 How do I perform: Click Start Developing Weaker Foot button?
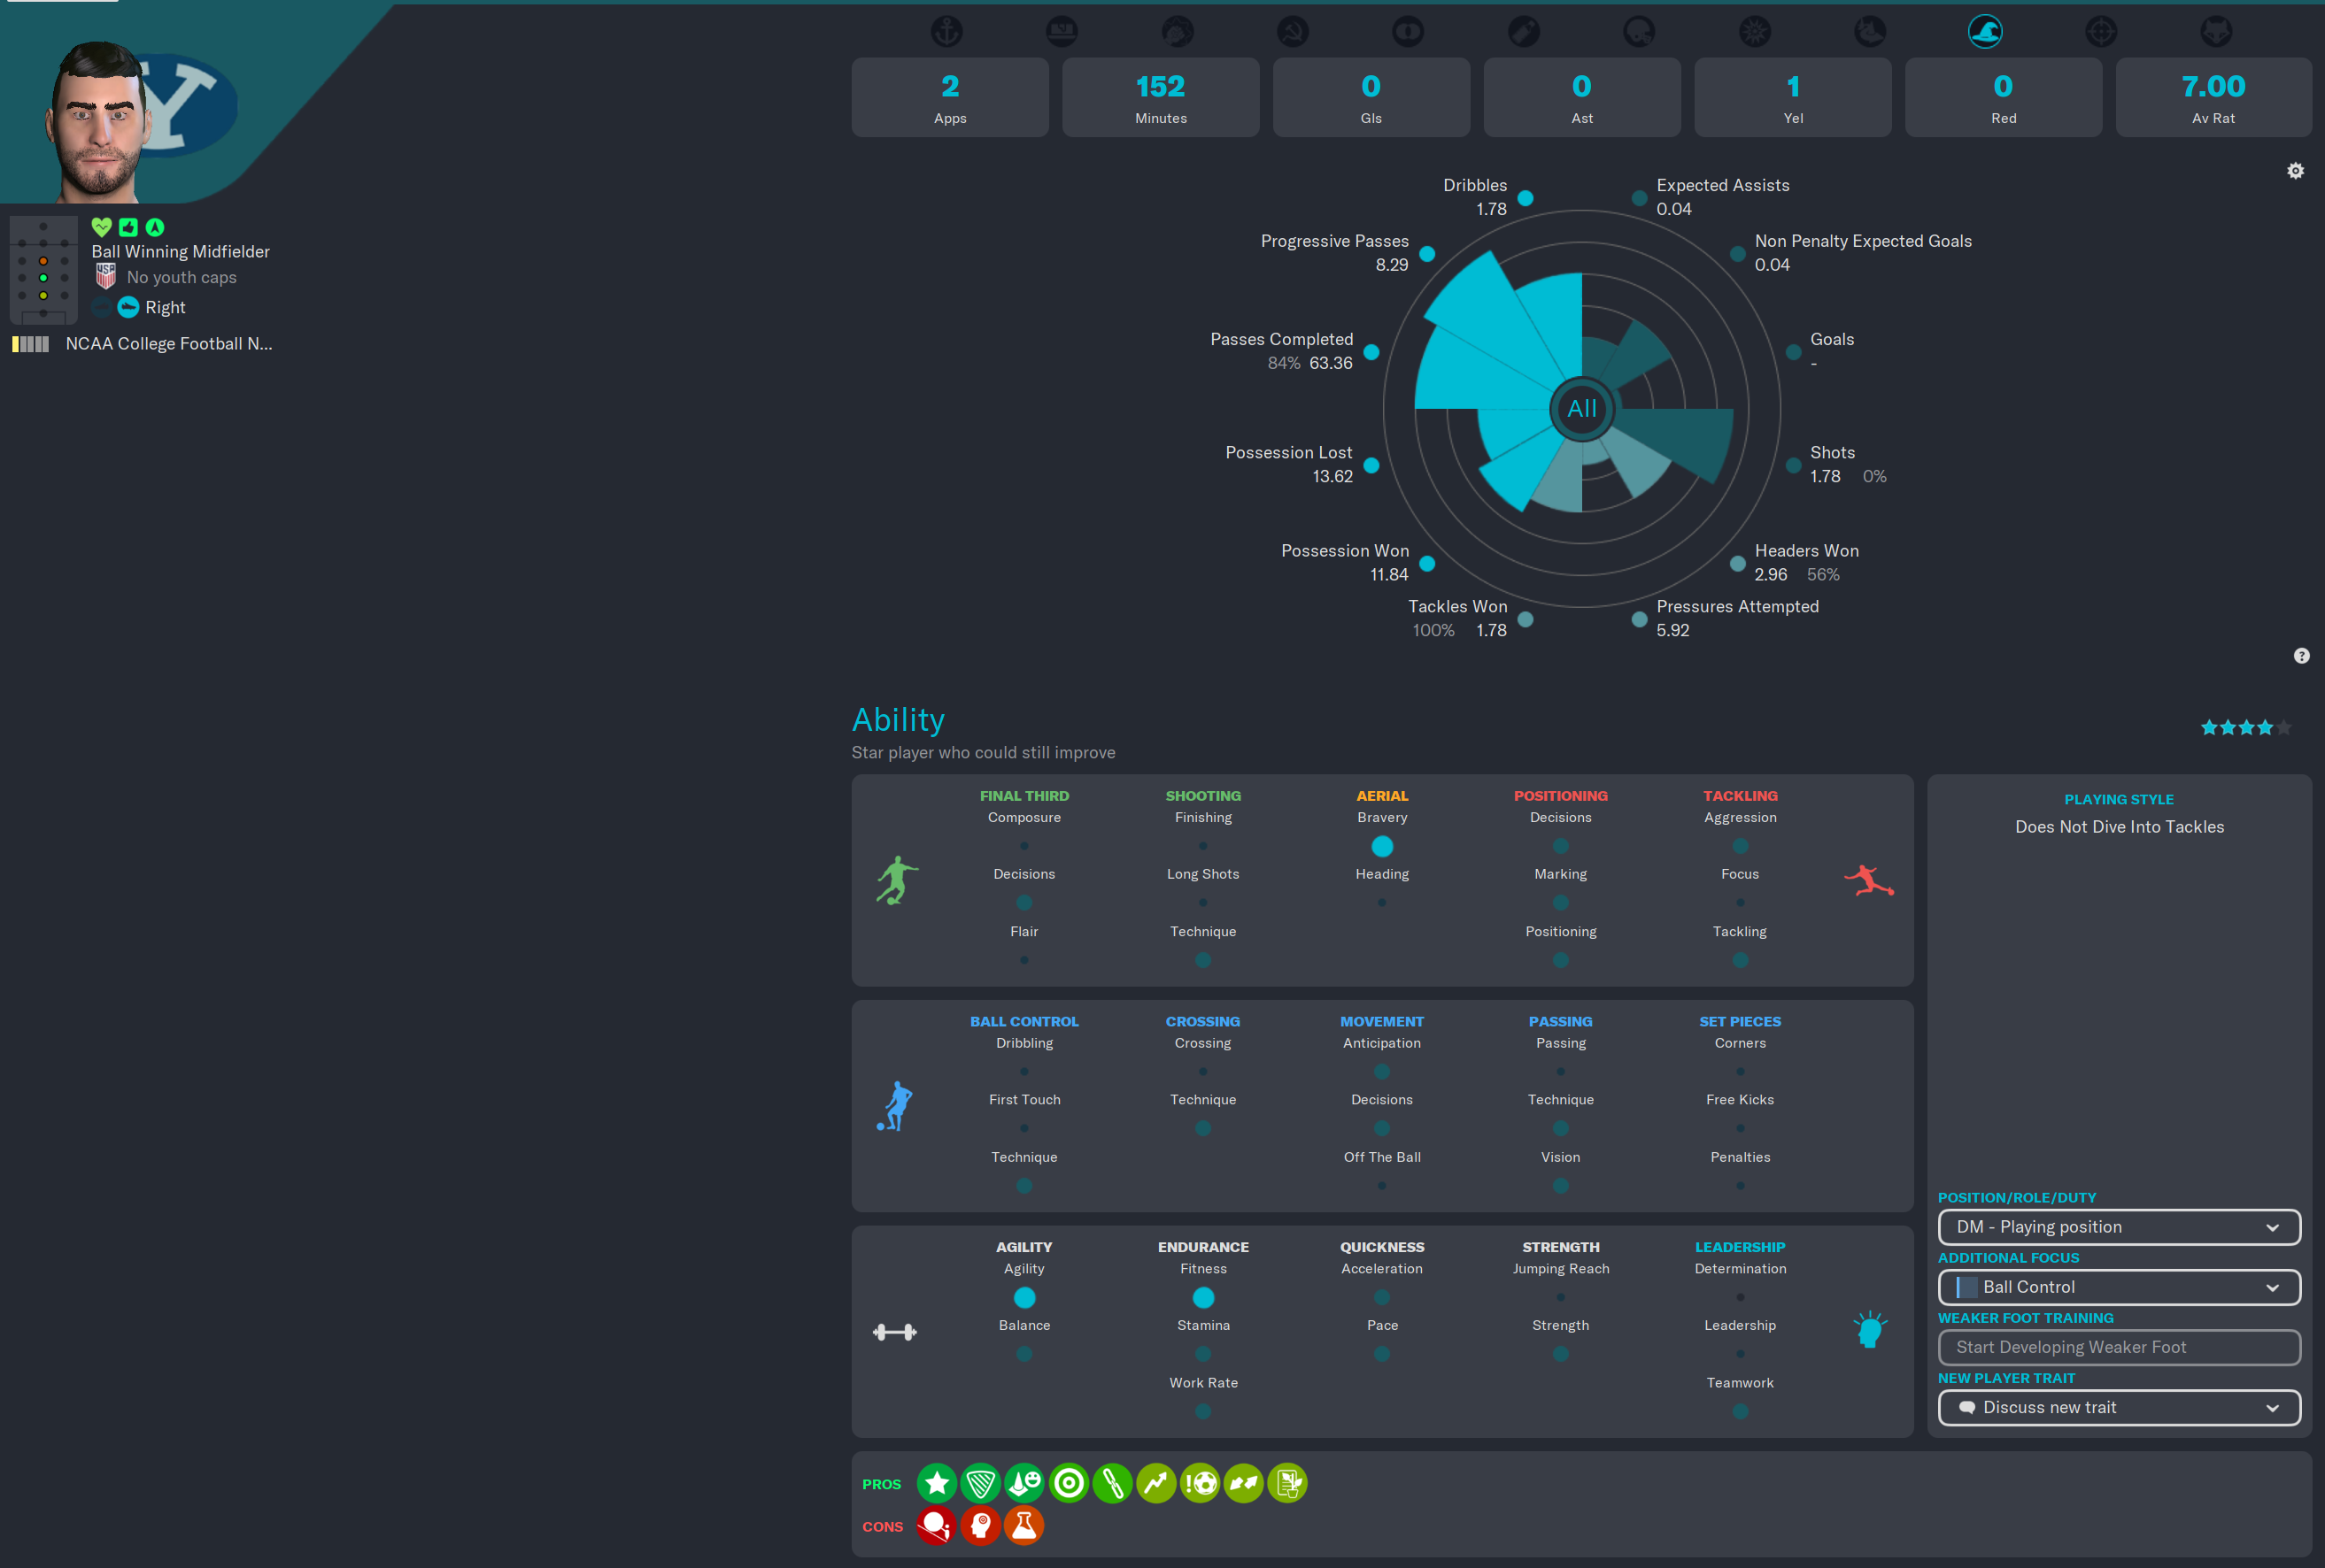pos(2118,1347)
